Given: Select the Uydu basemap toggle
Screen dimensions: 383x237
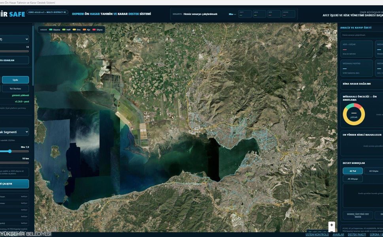Looking at the screenshot, I should pyautogui.click(x=15, y=80).
